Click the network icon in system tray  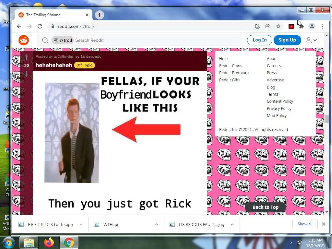(x=299, y=243)
